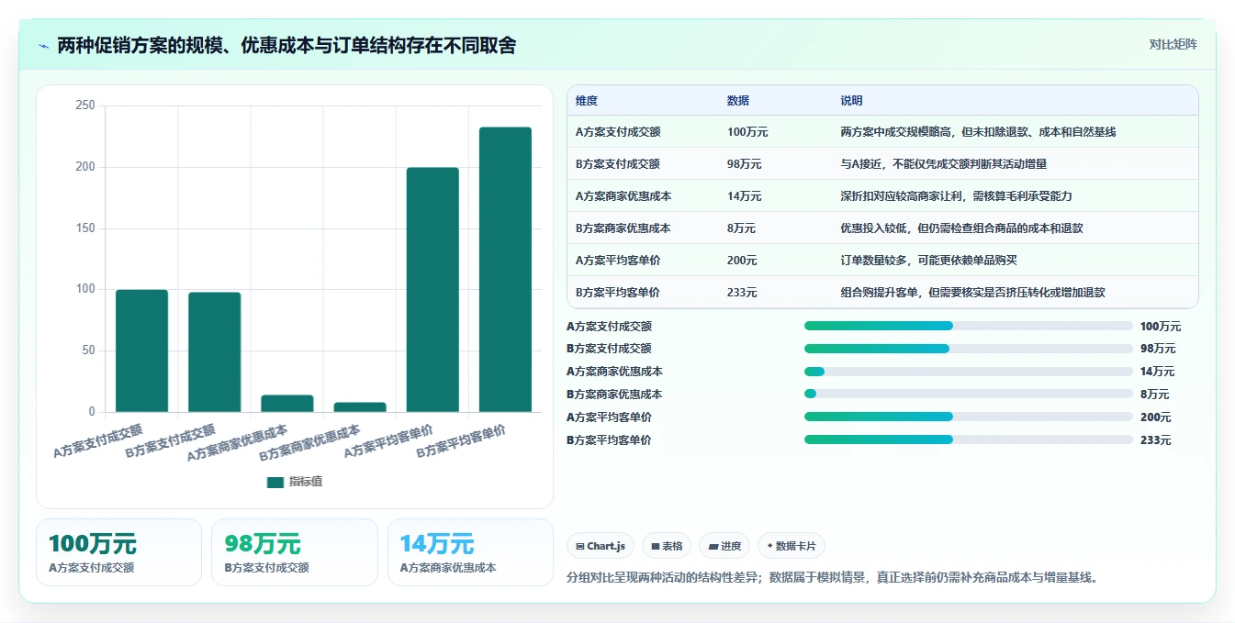The height and width of the screenshot is (623, 1235).
Task: Click the B方案支付成交额 bar in chart
Action: click(x=215, y=352)
